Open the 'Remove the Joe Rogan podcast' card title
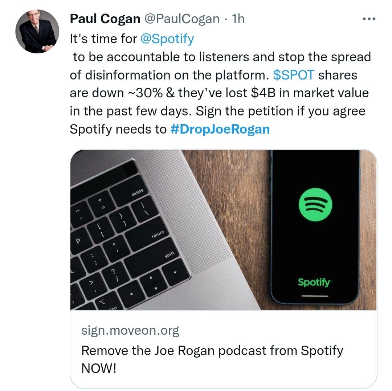Image resolution: width=392 pixels, height=391 pixels. tap(212, 350)
